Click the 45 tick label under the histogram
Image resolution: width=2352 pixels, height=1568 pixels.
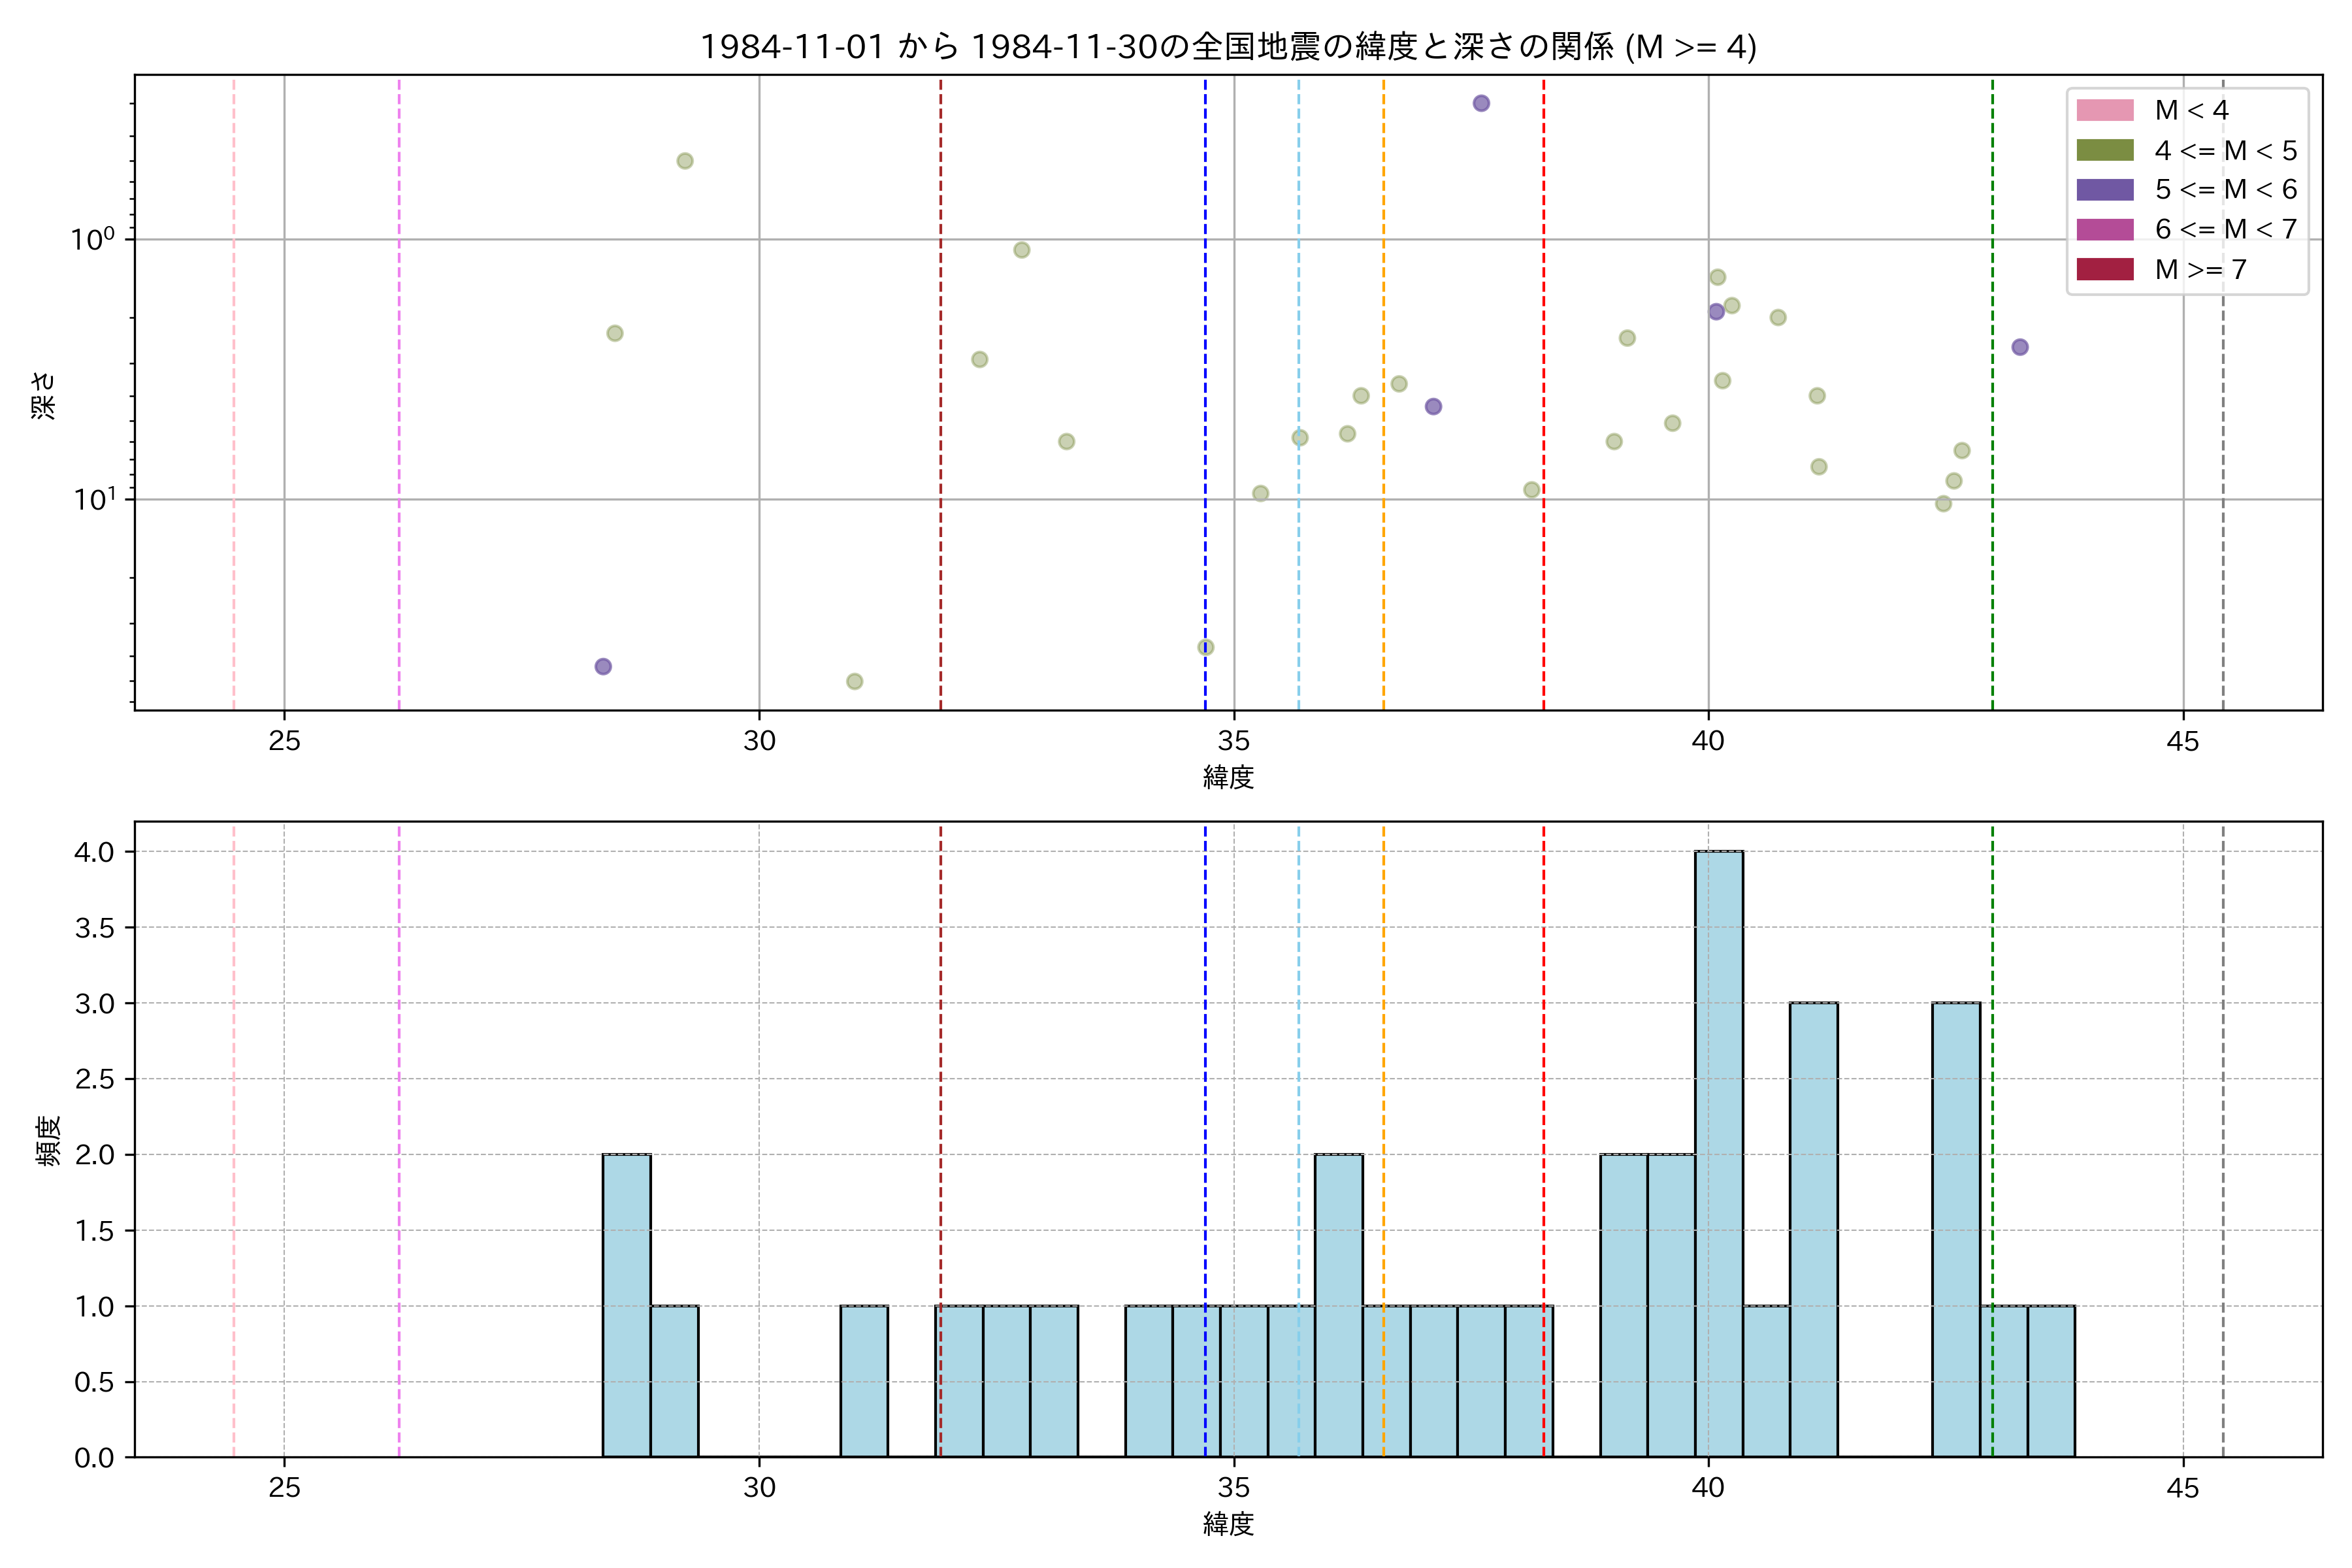(2183, 1489)
